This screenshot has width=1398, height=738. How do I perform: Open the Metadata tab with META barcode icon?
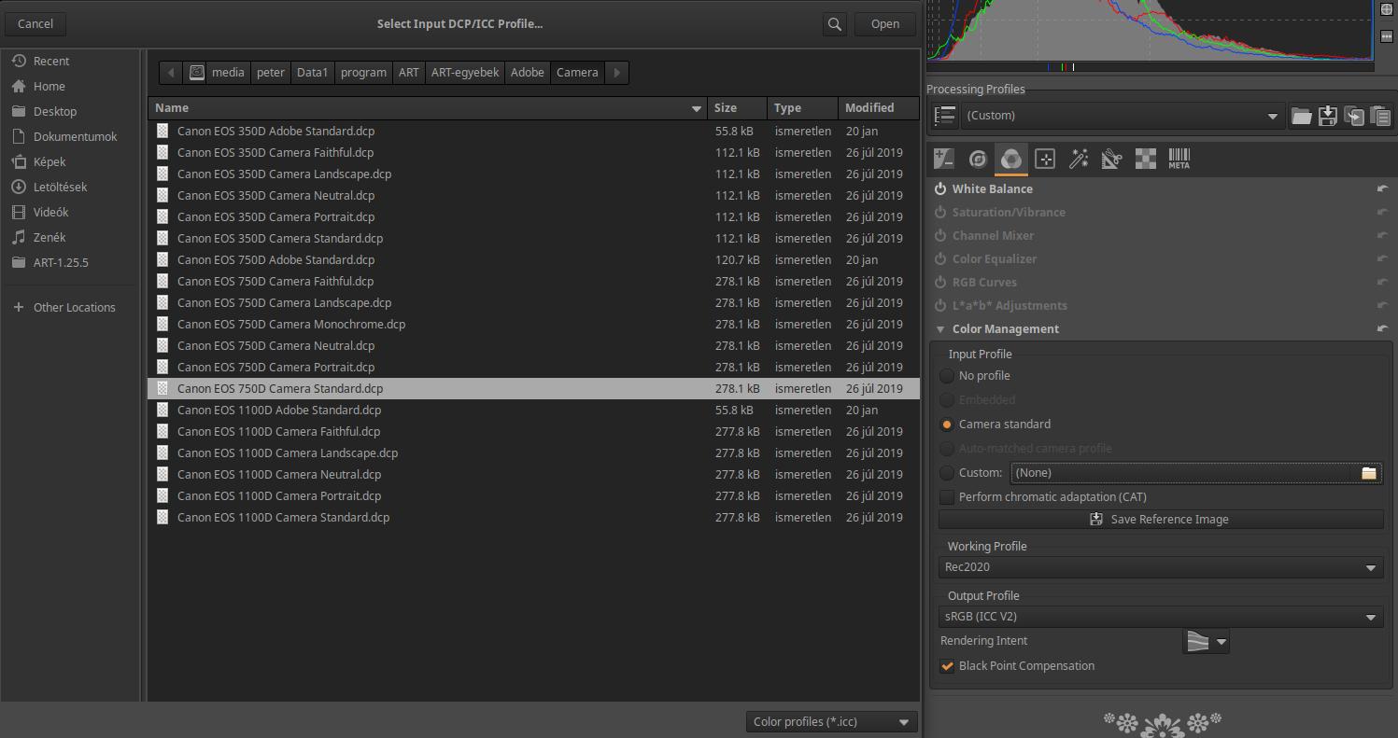pos(1179,160)
